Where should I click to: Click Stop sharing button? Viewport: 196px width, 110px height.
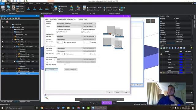tap(107, 103)
